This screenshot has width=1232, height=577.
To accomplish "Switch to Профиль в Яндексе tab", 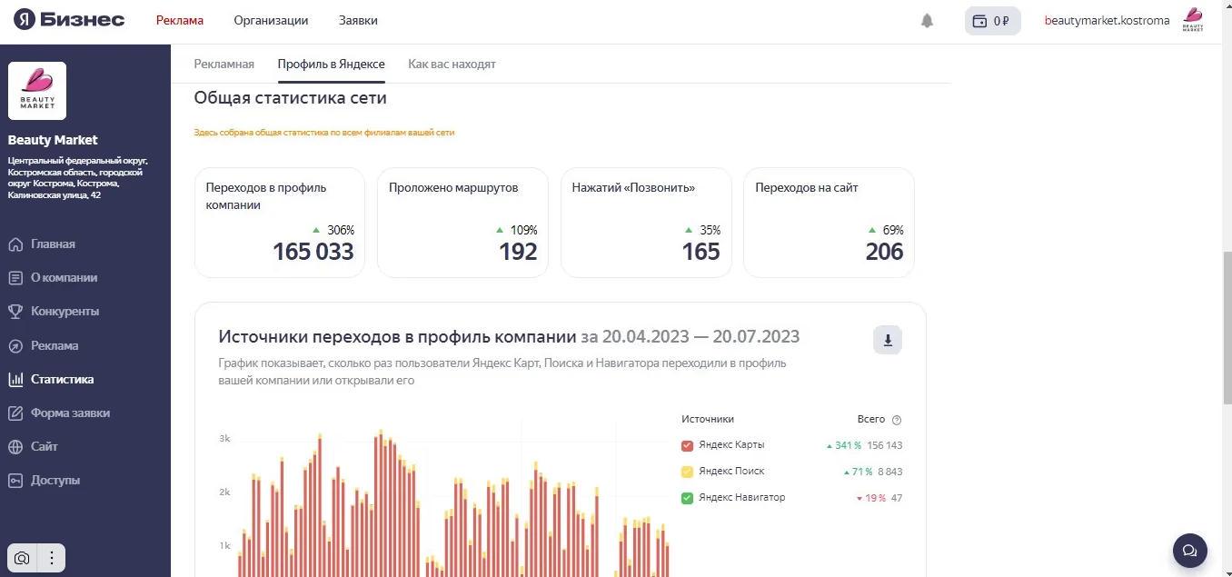I will [332, 65].
